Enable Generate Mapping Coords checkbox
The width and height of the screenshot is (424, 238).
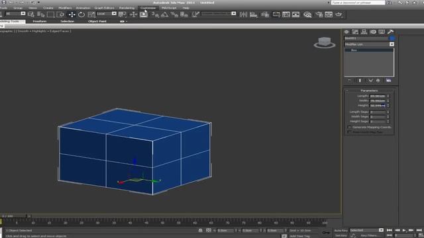349,127
